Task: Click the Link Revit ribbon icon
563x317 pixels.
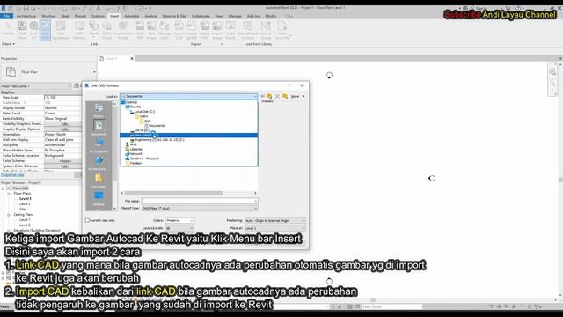Action: click(23, 30)
